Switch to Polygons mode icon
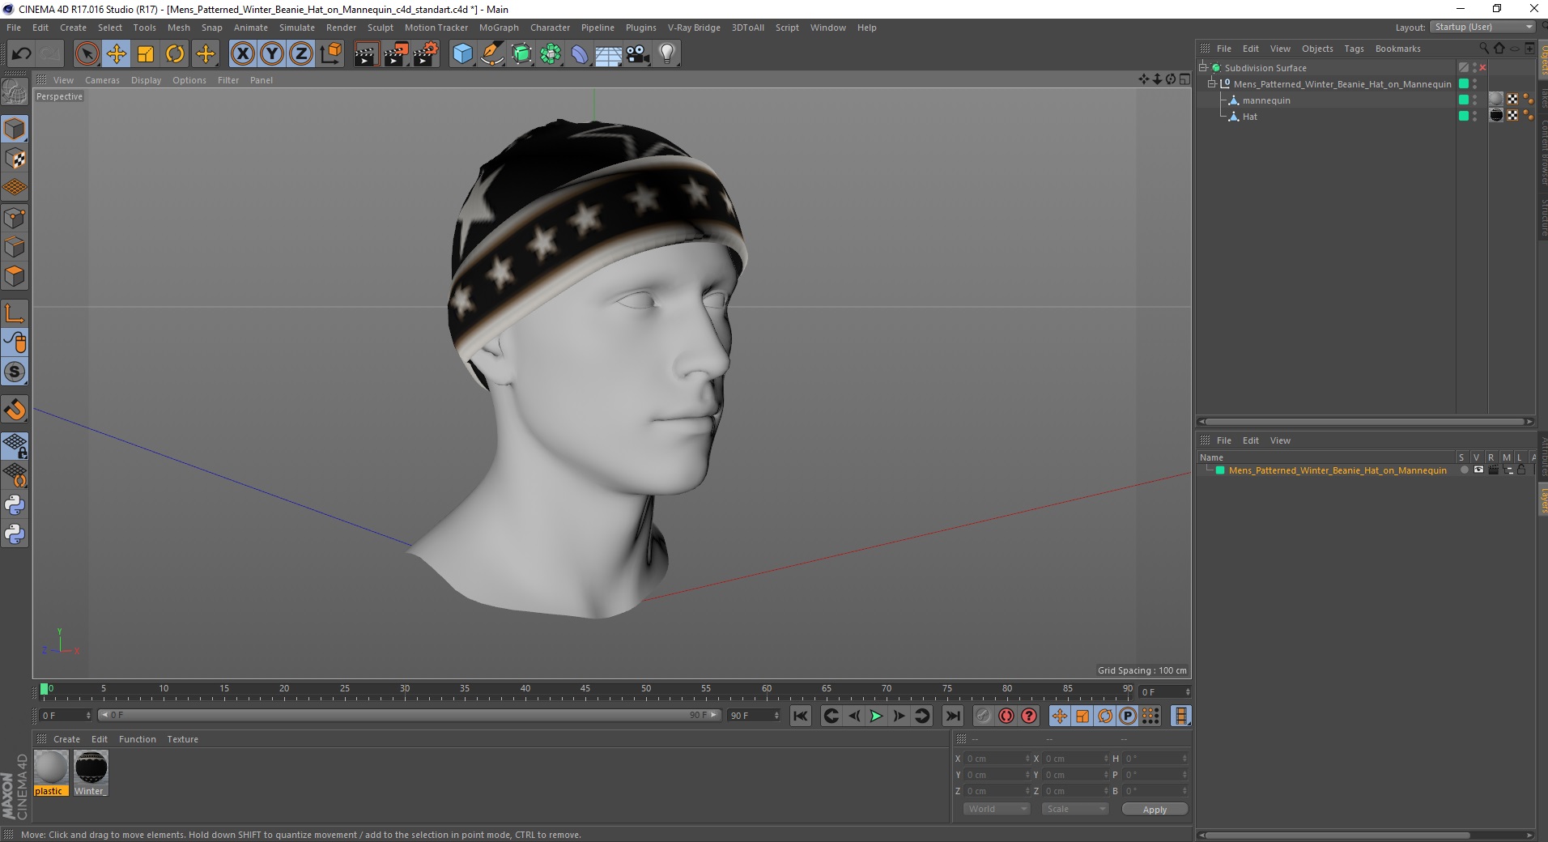The width and height of the screenshot is (1548, 842). click(x=15, y=276)
